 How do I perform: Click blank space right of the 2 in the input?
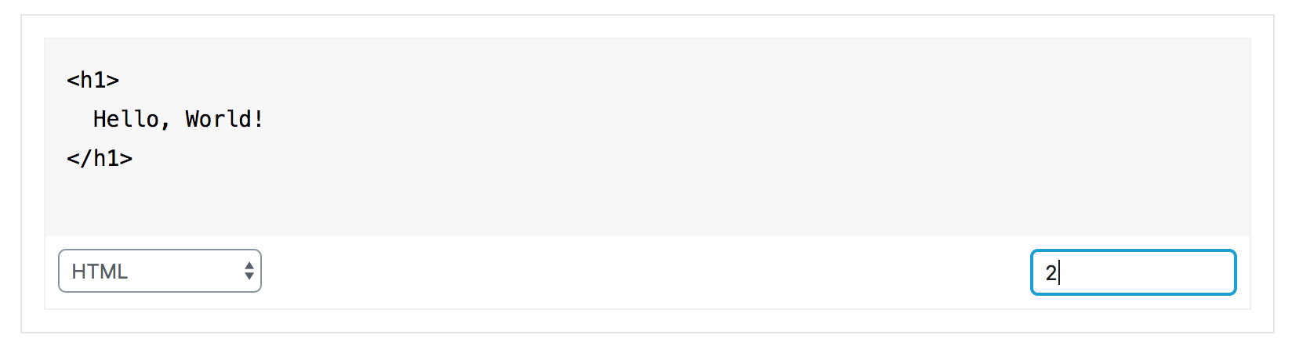1145,272
